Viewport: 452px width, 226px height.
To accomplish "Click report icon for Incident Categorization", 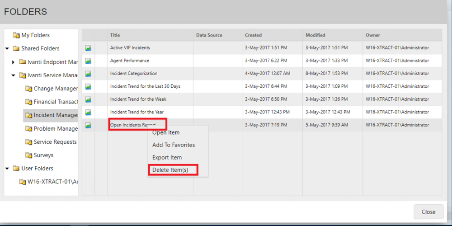I will pyautogui.click(x=88, y=74).
